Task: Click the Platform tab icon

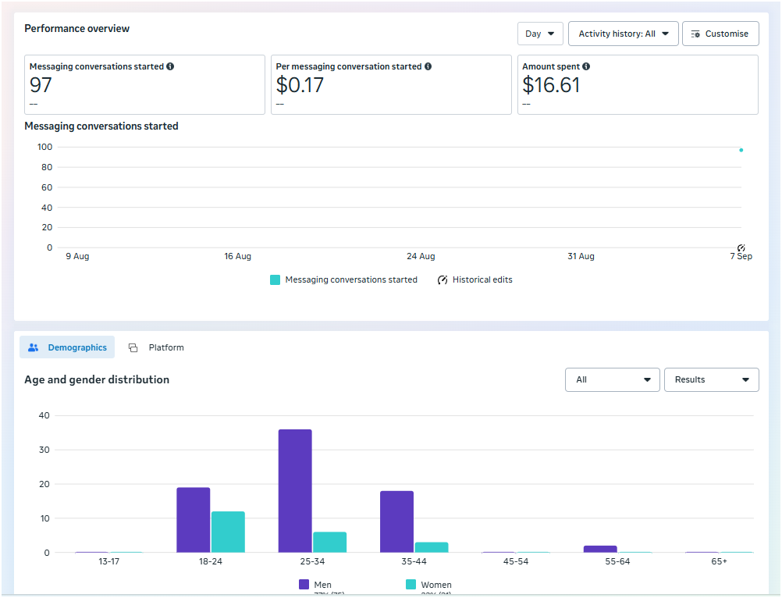Action: [133, 347]
